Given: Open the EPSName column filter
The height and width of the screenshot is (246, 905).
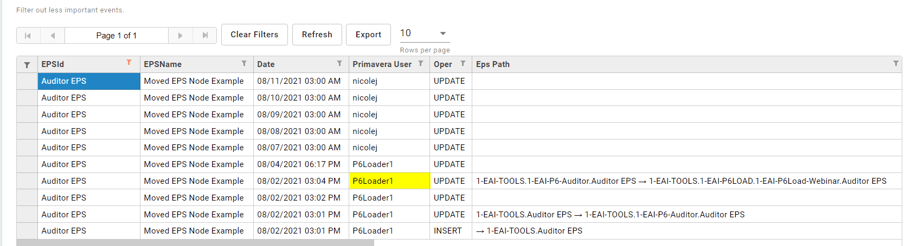Looking at the screenshot, I should click(244, 64).
